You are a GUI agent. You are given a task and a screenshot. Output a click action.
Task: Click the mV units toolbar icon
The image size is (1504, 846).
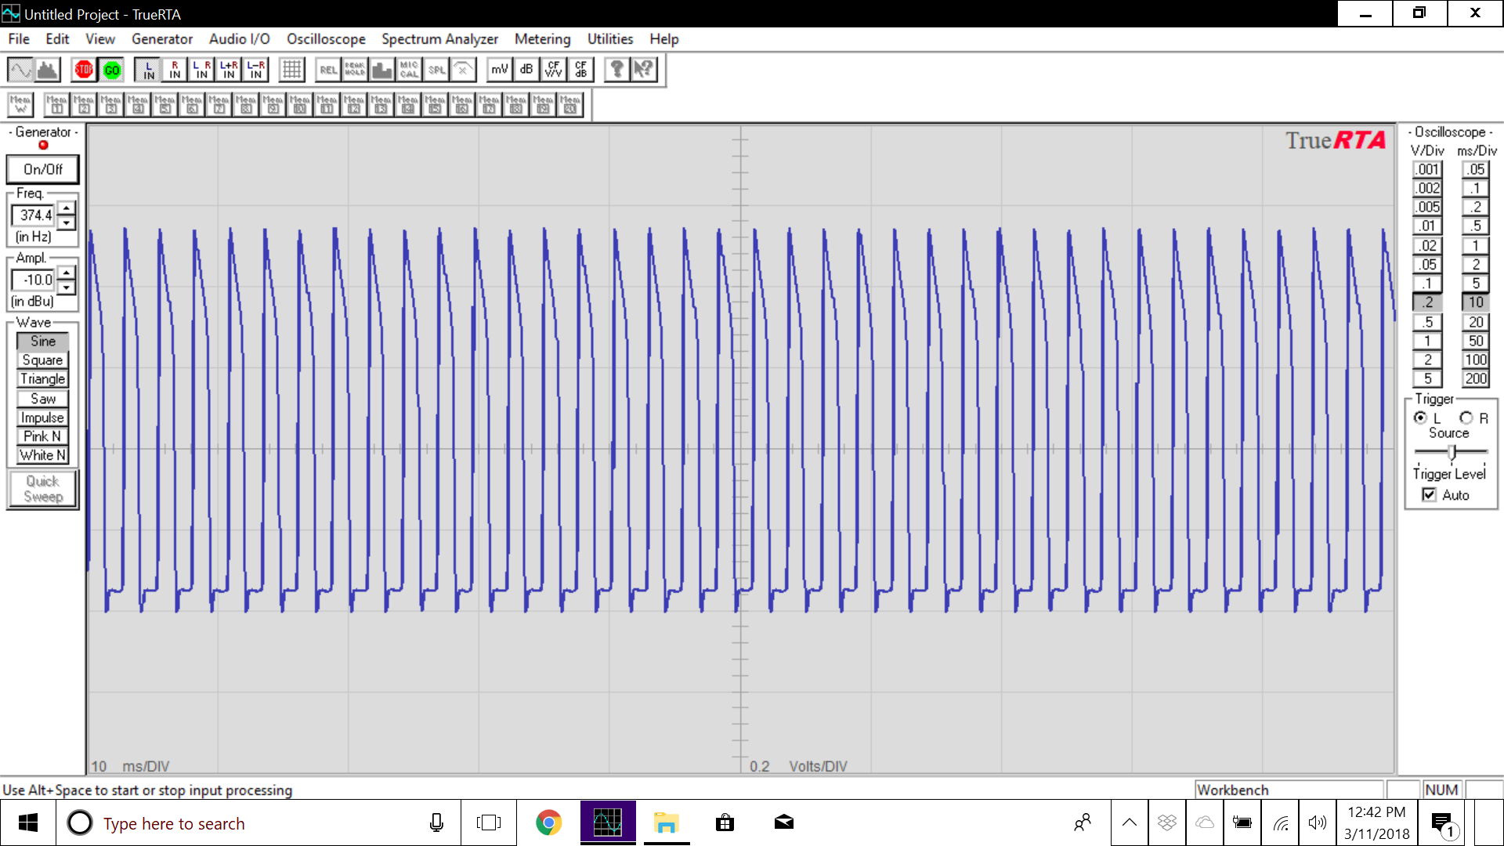[x=499, y=70]
